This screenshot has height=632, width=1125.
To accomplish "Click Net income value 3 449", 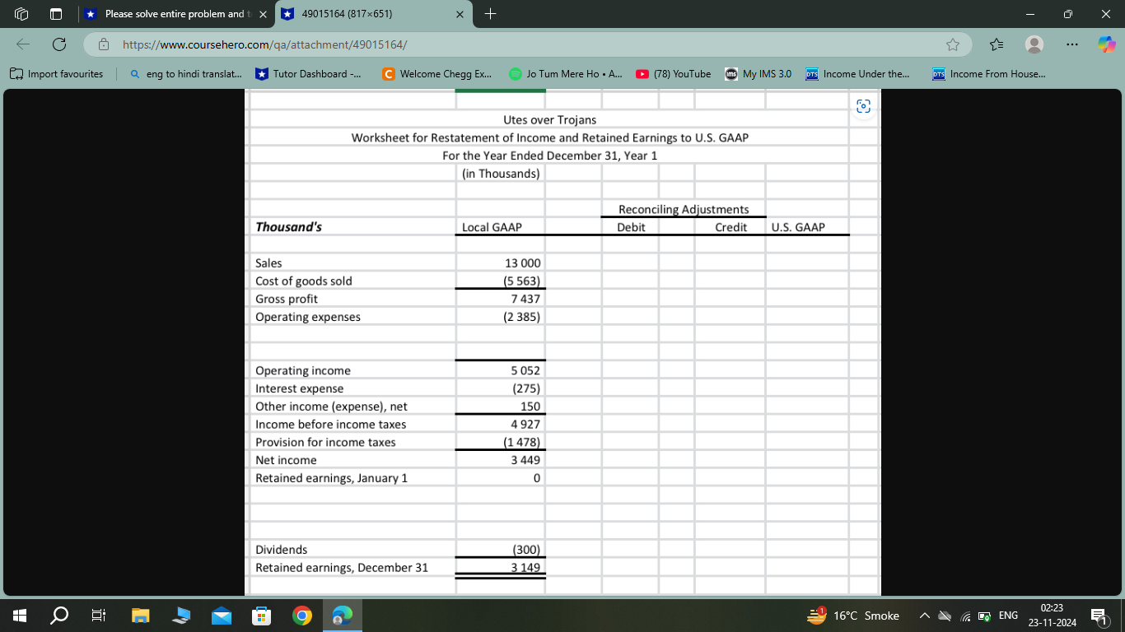I will tap(525, 460).
